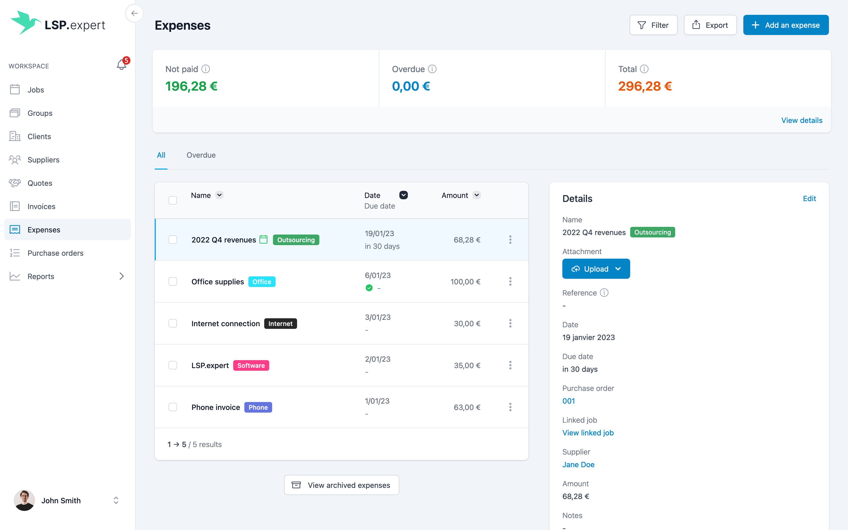848x530 pixels.
Task: Click Add an expense button
Action: (786, 25)
